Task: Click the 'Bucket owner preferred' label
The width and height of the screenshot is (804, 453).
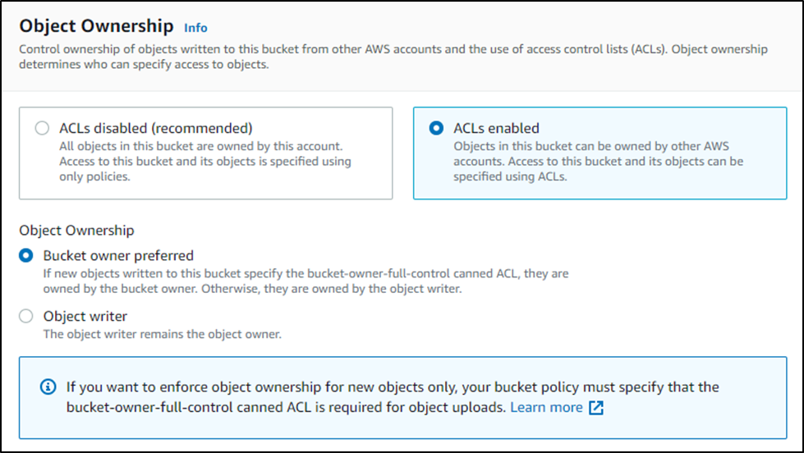Action: 118,255
